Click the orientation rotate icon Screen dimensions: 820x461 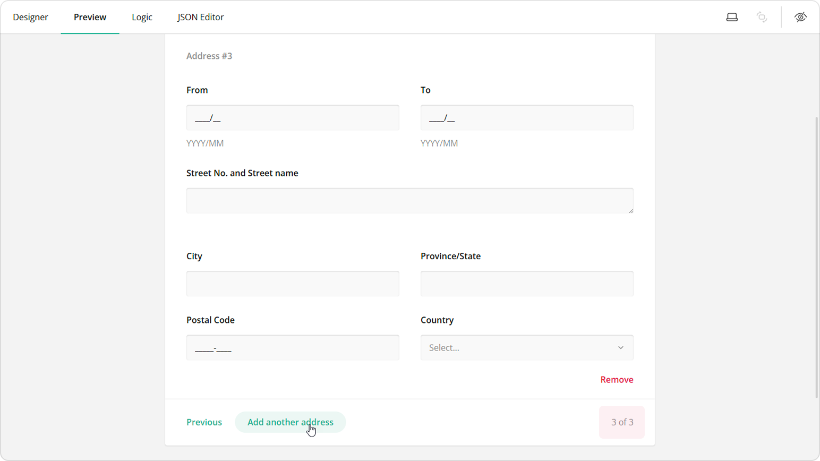[762, 16]
